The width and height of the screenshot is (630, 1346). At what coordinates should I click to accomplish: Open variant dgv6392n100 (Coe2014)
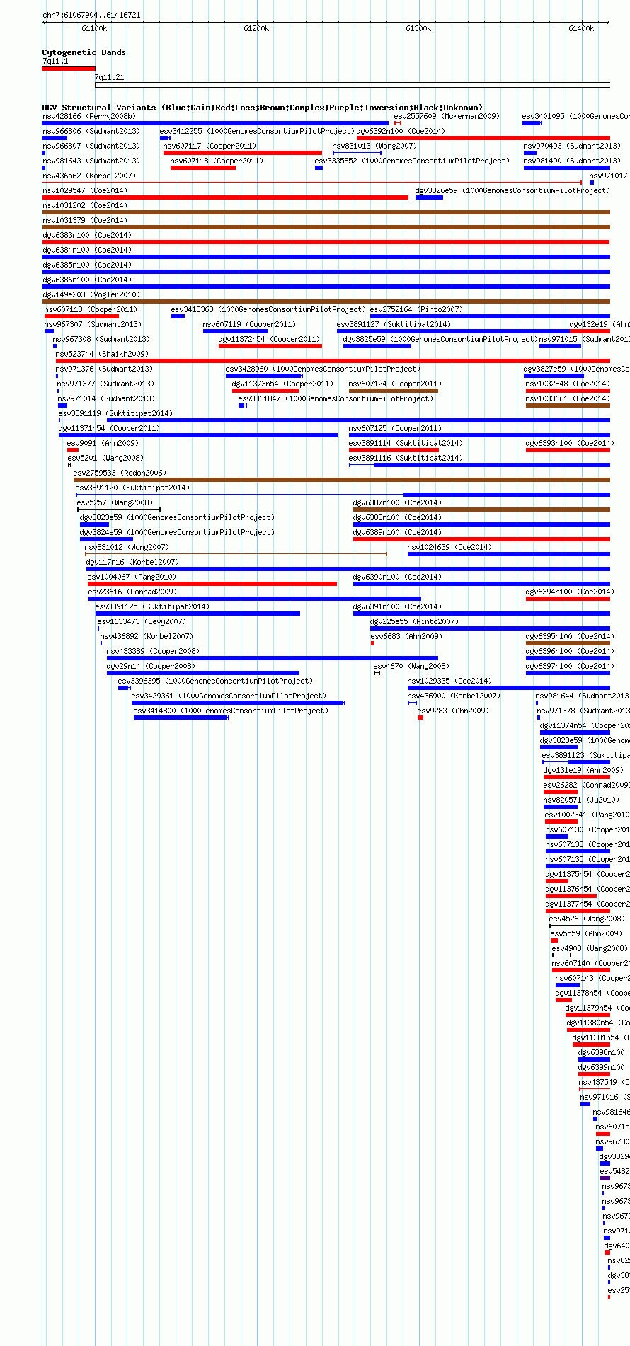point(401,131)
